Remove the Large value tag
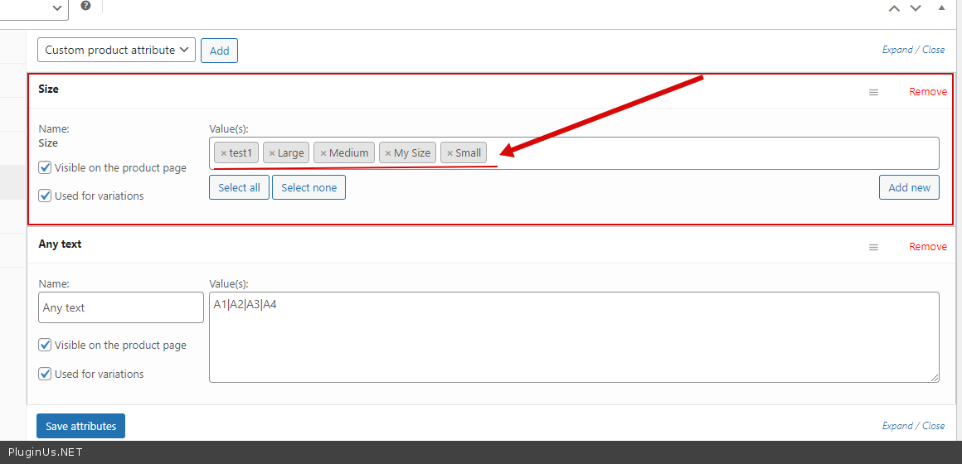962x464 pixels. 272,153
